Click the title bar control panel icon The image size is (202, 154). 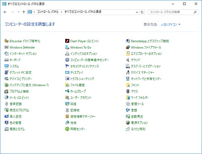pos(4,4)
